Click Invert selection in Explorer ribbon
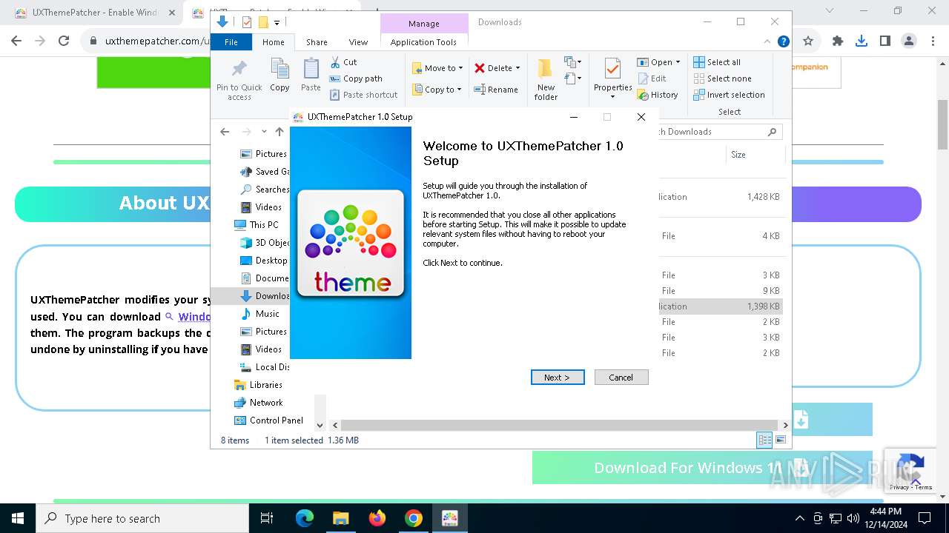Viewport: 949px width, 533px height. (729, 95)
